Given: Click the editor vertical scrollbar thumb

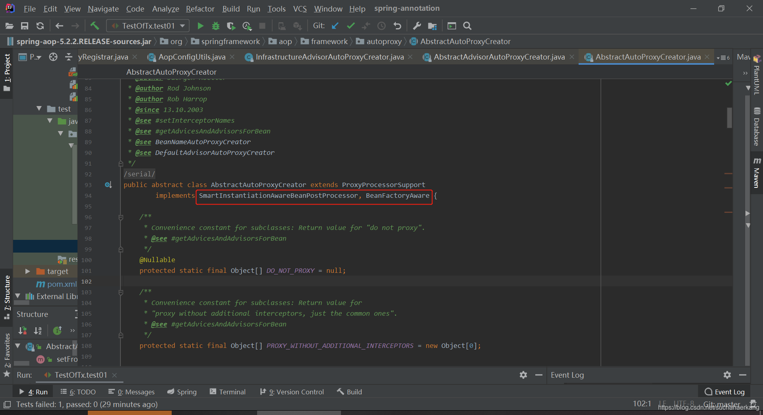Looking at the screenshot, I should point(729,118).
